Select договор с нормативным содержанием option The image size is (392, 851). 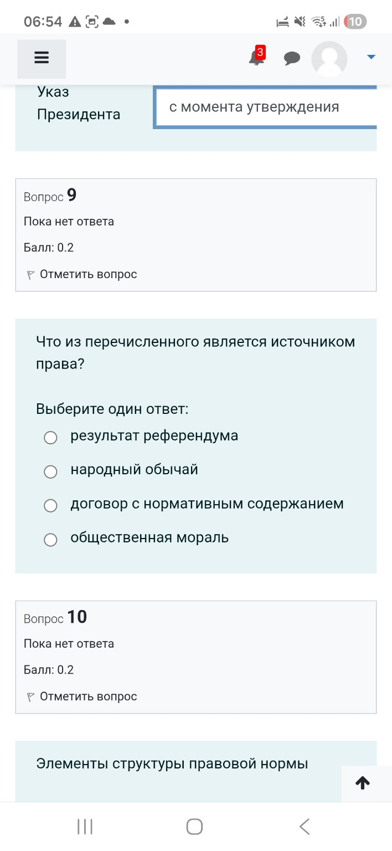(x=50, y=505)
